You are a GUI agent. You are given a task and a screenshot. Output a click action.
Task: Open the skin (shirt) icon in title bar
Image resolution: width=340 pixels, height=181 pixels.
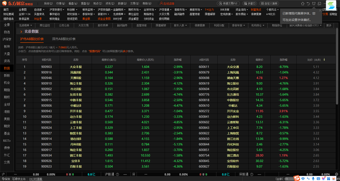pos(314,4)
